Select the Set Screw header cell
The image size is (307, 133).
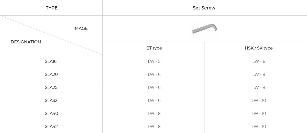204,8
